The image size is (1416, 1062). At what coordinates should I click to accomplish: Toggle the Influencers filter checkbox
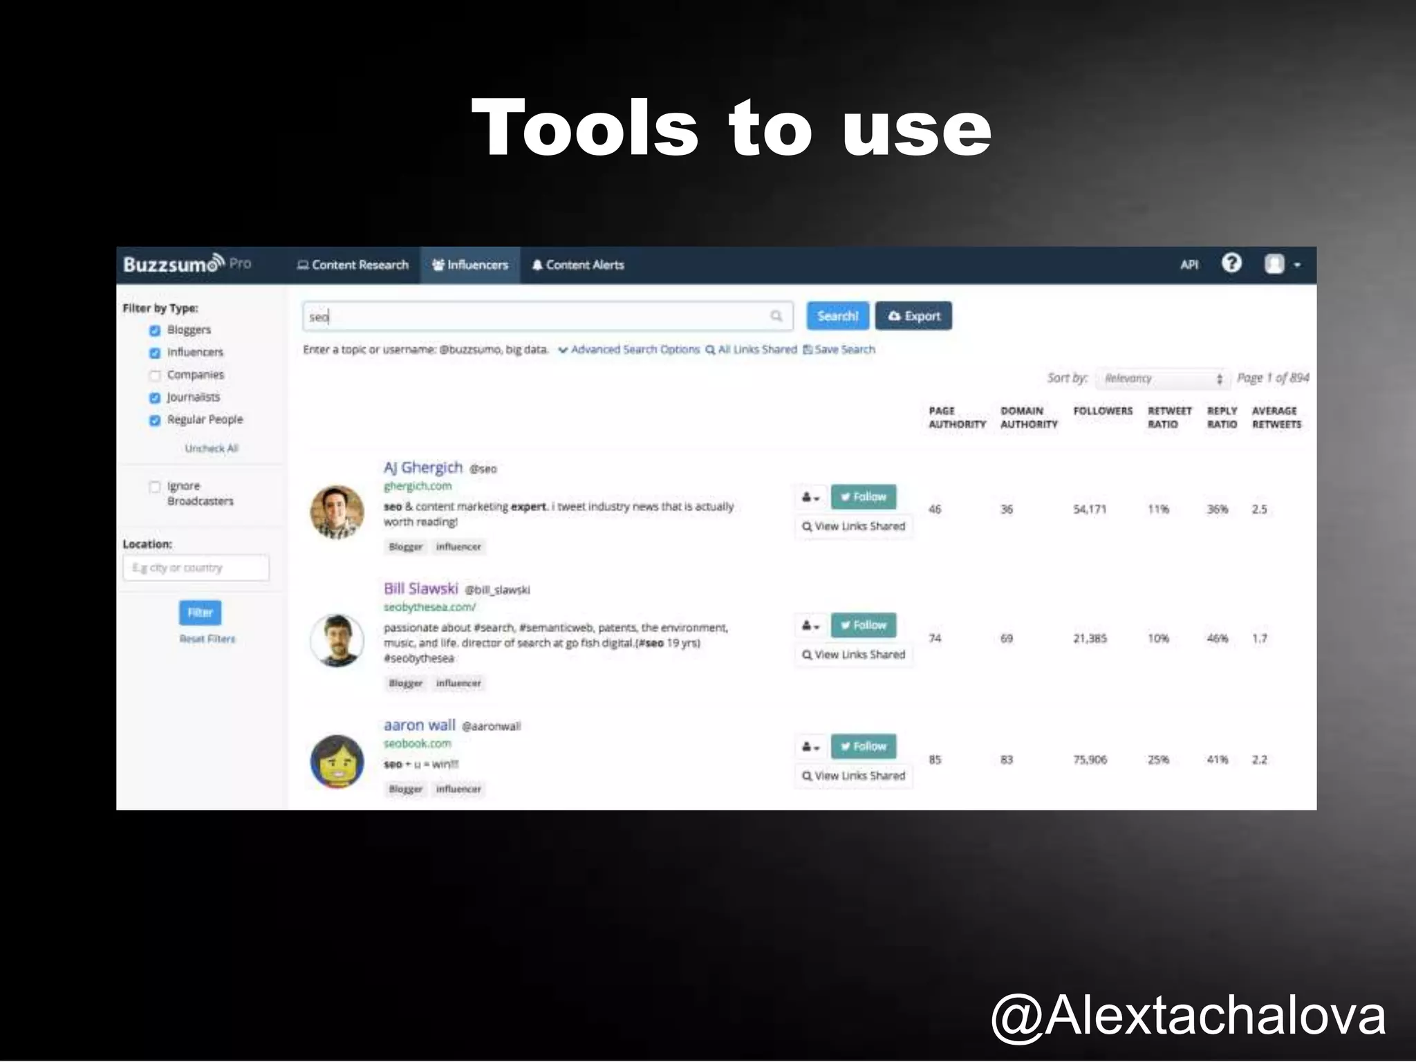coord(155,353)
